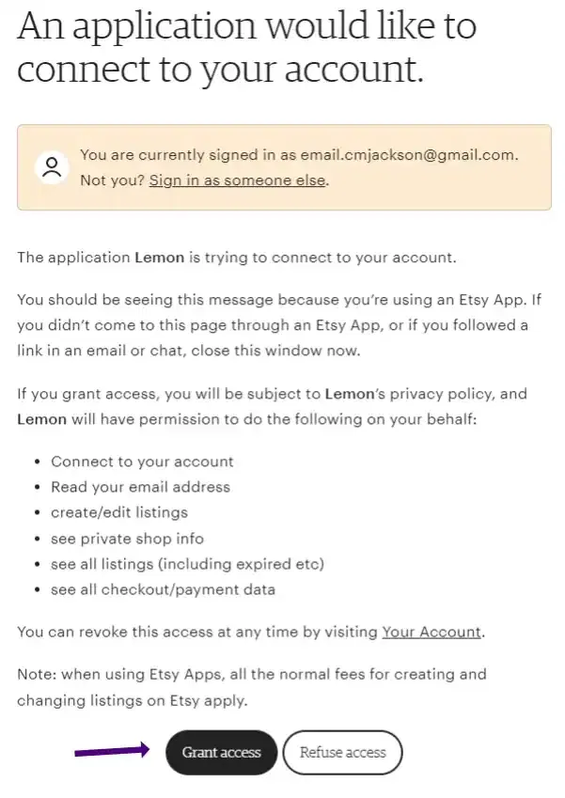This screenshot has height=798, width=565.
Task: Click the Refuse access button
Action: pos(342,752)
